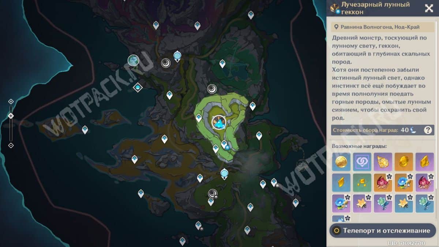The height and width of the screenshot is (247, 439).
Task: Click the map zoom slider handle
Action: pos(11,116)
